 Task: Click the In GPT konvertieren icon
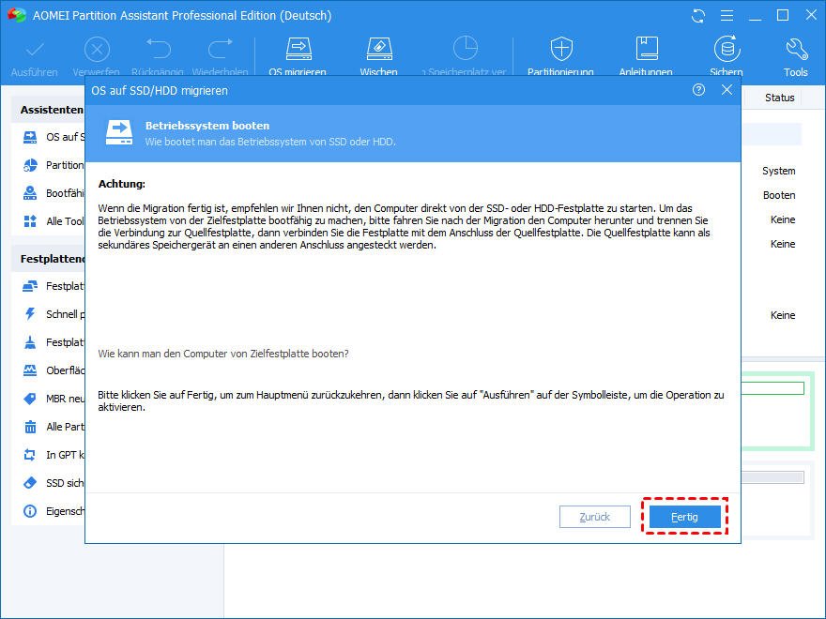pos(30,455)
